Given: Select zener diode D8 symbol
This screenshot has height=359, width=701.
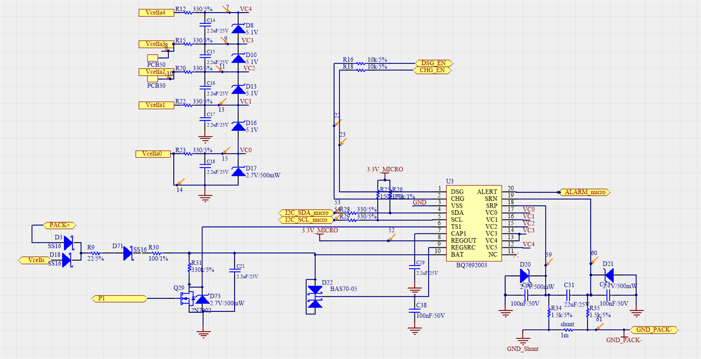Looking at the screenshot, I should coord(238,29).
